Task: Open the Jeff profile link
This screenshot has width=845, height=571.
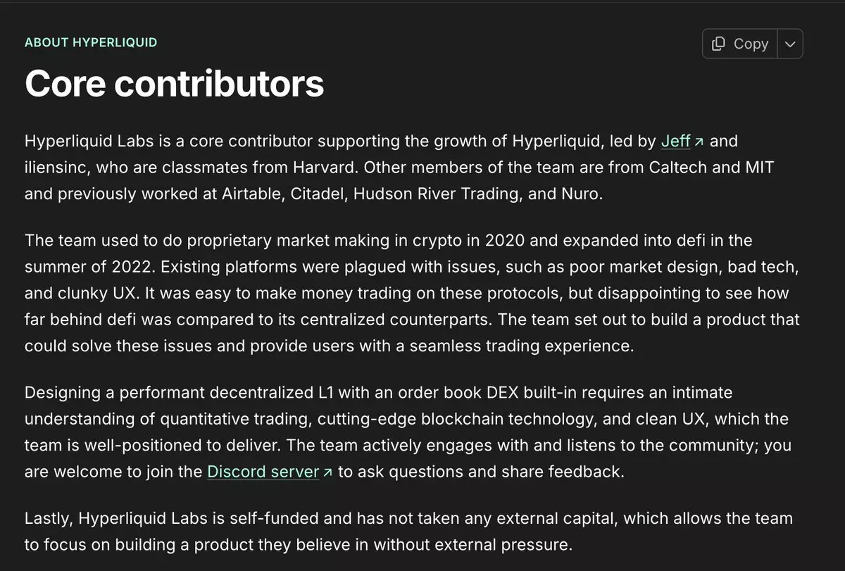Action: (x=675, y=141)
